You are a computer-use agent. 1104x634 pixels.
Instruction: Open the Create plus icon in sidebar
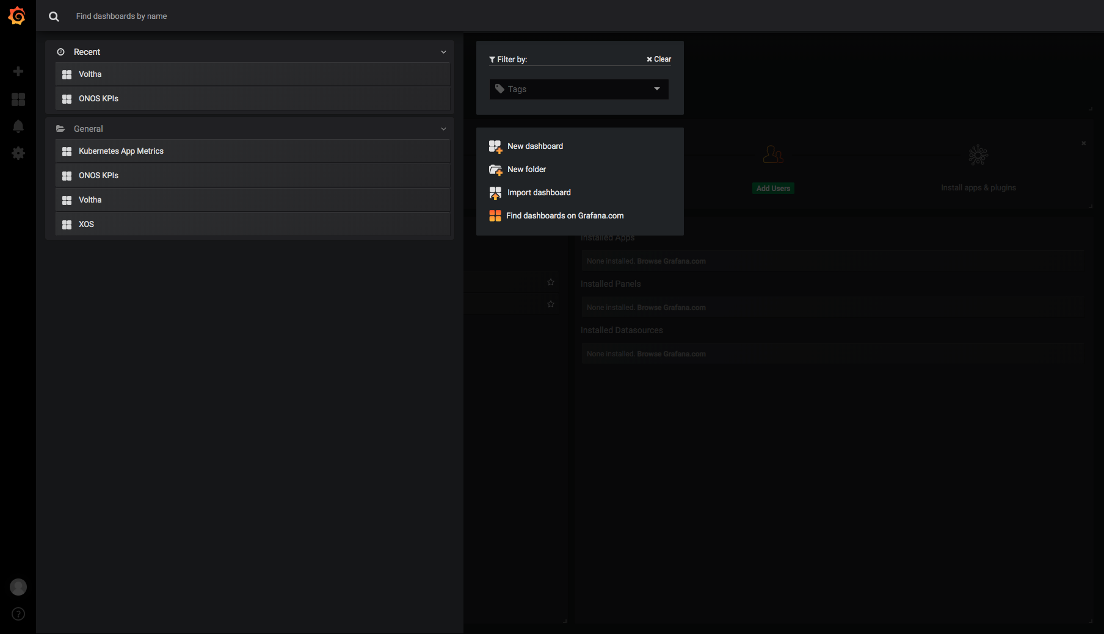(18, 71)
